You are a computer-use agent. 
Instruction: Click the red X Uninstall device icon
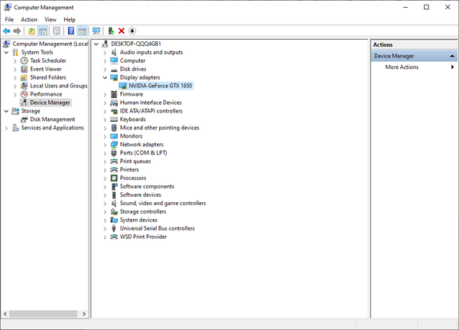[x=122, y=31]
